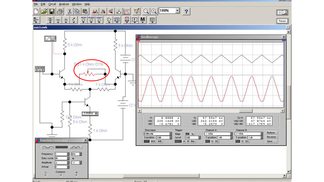
Task: Open the Help menu
Action: tap(87, 4)
